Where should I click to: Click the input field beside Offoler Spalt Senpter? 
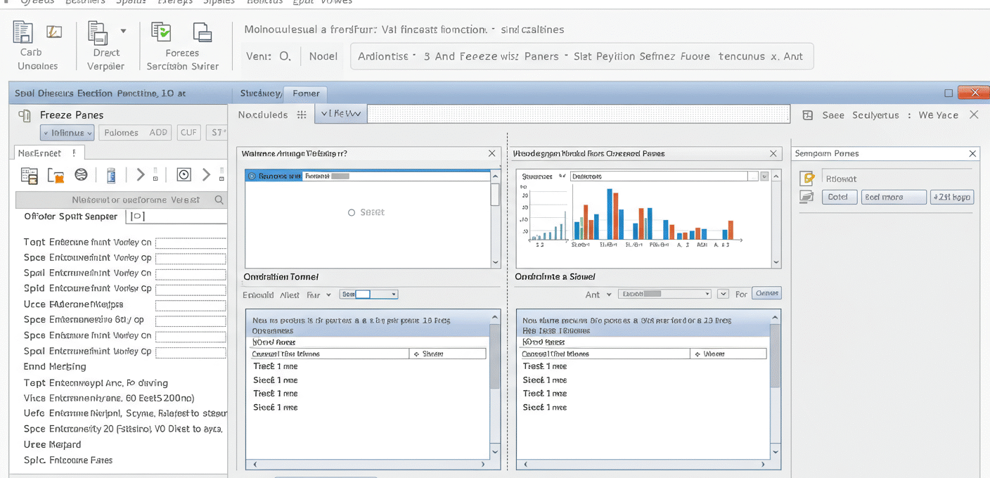coord(177,217)
